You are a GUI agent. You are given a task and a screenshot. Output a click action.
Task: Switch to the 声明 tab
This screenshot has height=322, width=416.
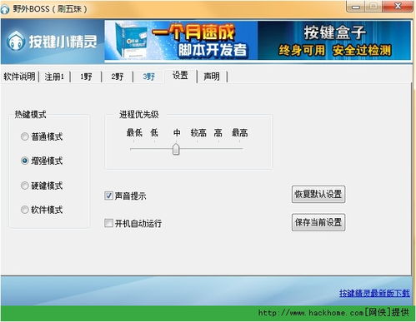click(212, 77)
